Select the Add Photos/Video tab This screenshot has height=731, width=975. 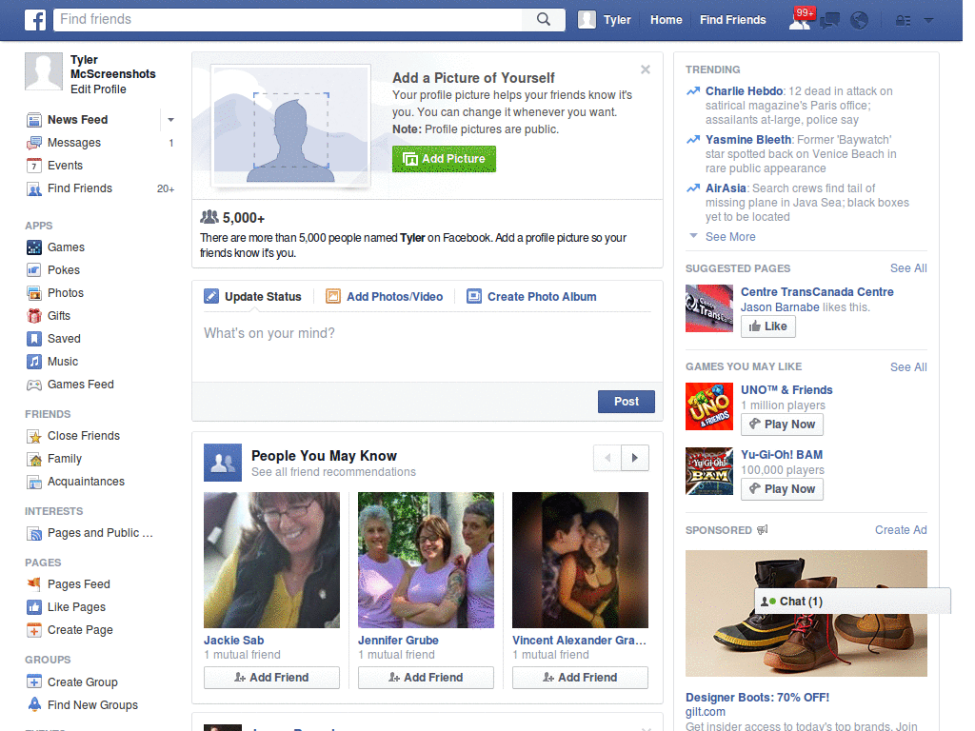click(385, 297)
